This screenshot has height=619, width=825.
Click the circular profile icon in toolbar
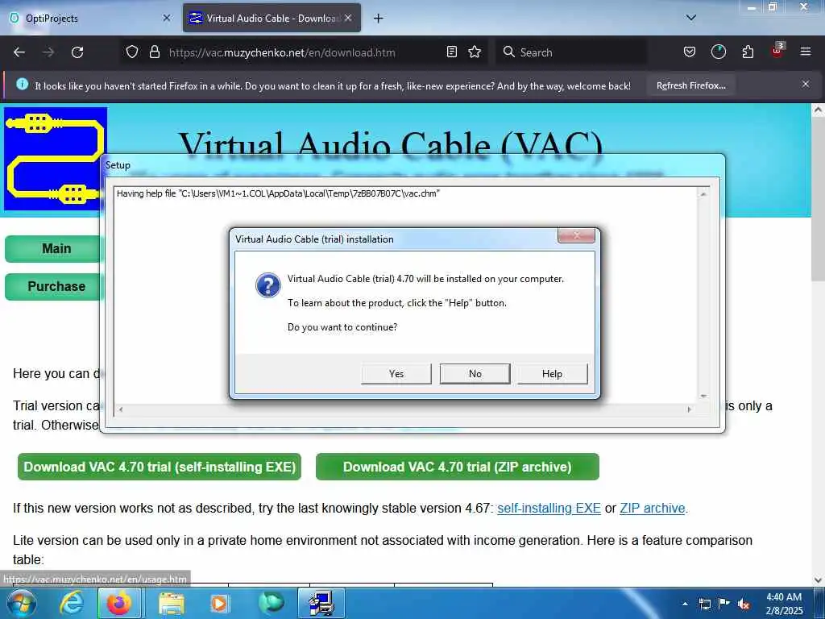click(718, 52)
